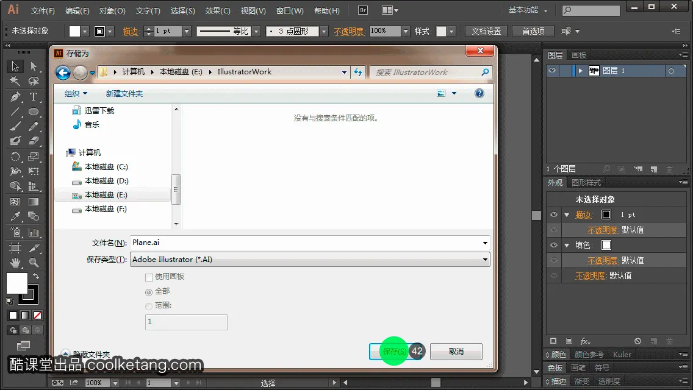Toggle visibility of 描边 appearance row
Screen dimensions: 693x390
point(554,214)
